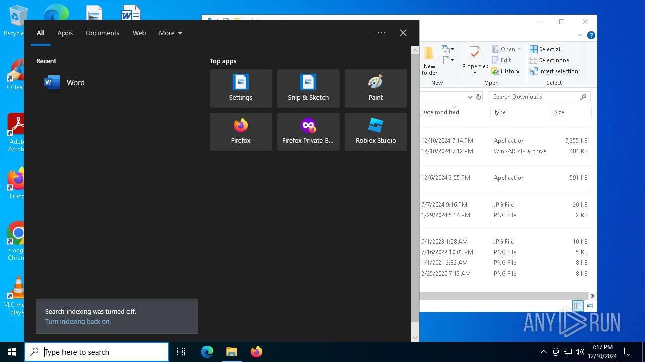Collapse the Explorer ribbon chevron
This screenshot has height=362, width=645.
580,35
